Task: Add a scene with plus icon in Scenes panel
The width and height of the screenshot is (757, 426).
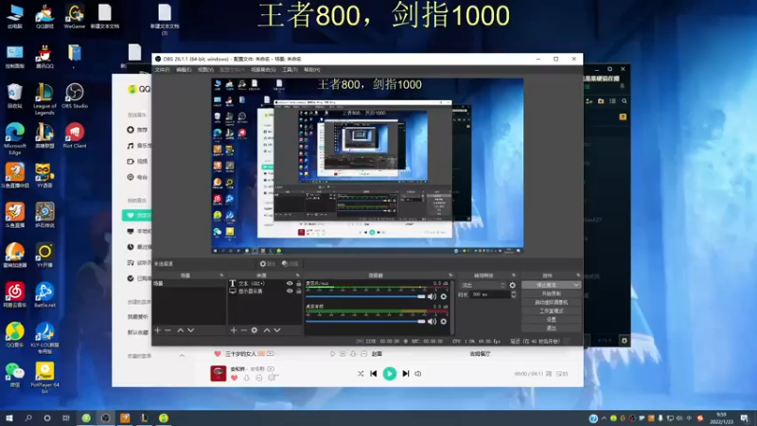Action: (157, 330)
